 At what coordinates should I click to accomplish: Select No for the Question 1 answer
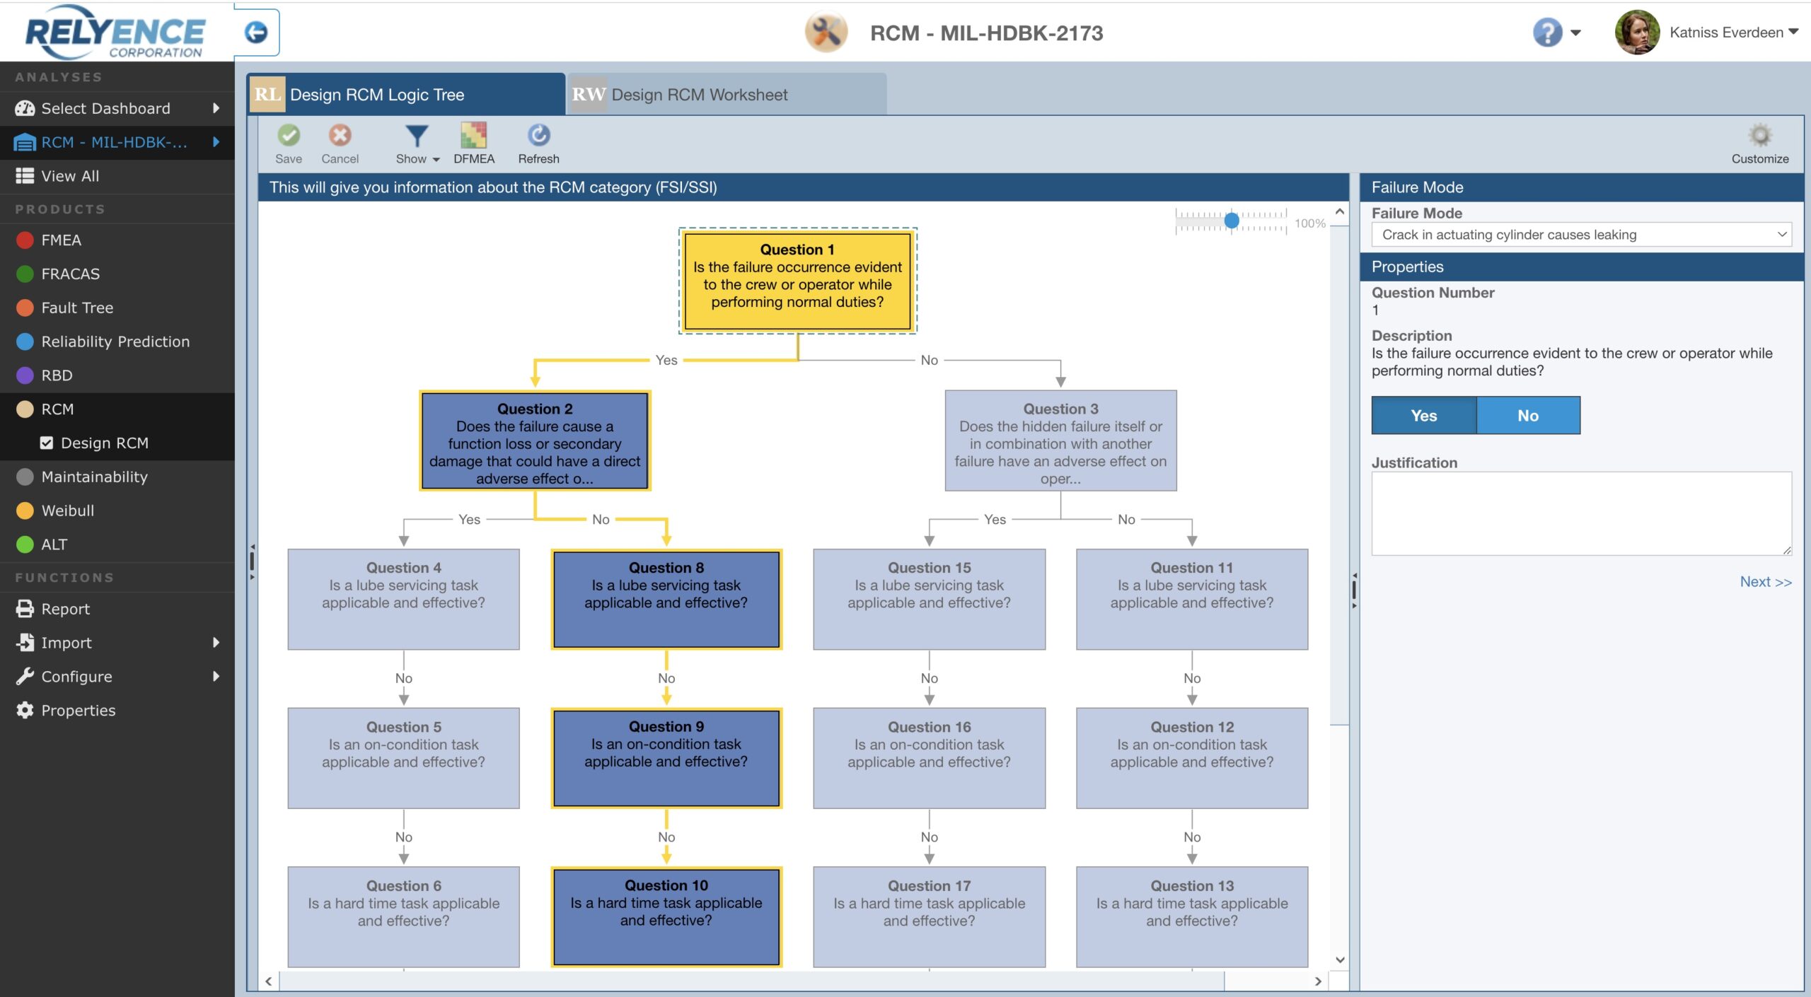(1528, 416)
